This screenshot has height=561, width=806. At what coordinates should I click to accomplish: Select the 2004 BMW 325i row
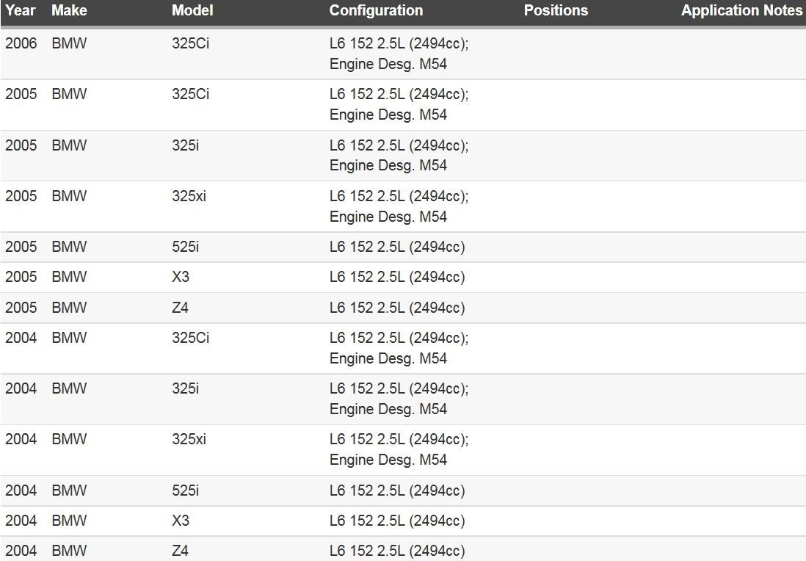[403, 399]
